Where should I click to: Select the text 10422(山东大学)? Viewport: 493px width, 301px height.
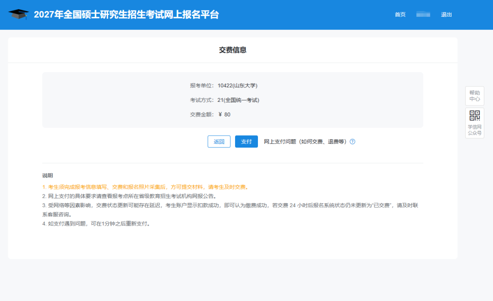pyautogui.click(x=237, y=85)
